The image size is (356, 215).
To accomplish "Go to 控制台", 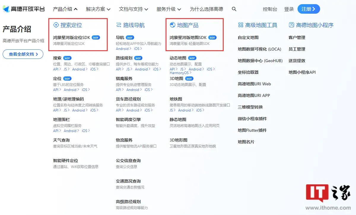I will [x=270, y=9].
